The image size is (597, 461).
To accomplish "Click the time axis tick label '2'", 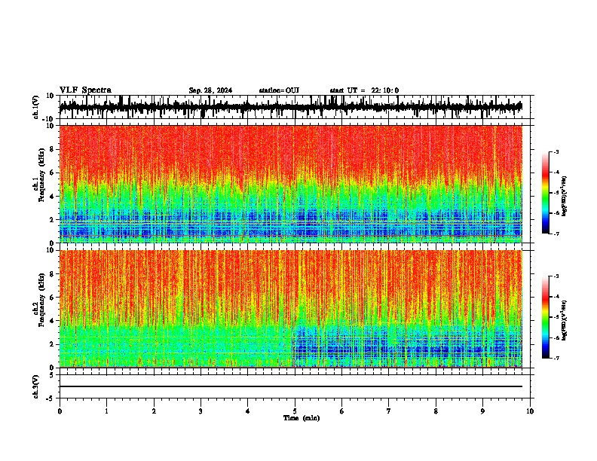I will [x=154, y=411].
